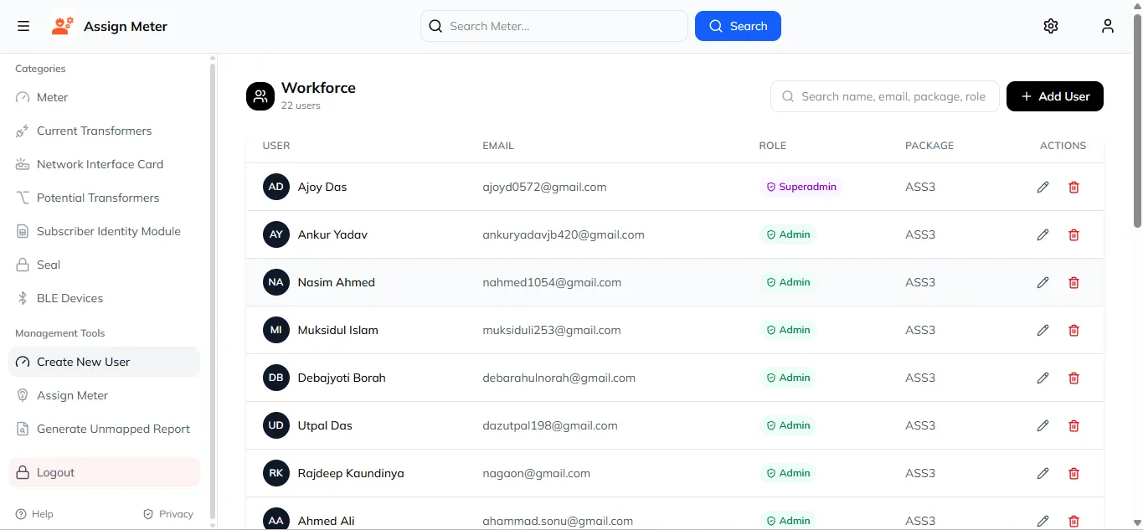This screenshot has height=530, width=1143.
Task: Click the page vertical scrollbar
Action: pyautogui.click(x=1137, y=121)
